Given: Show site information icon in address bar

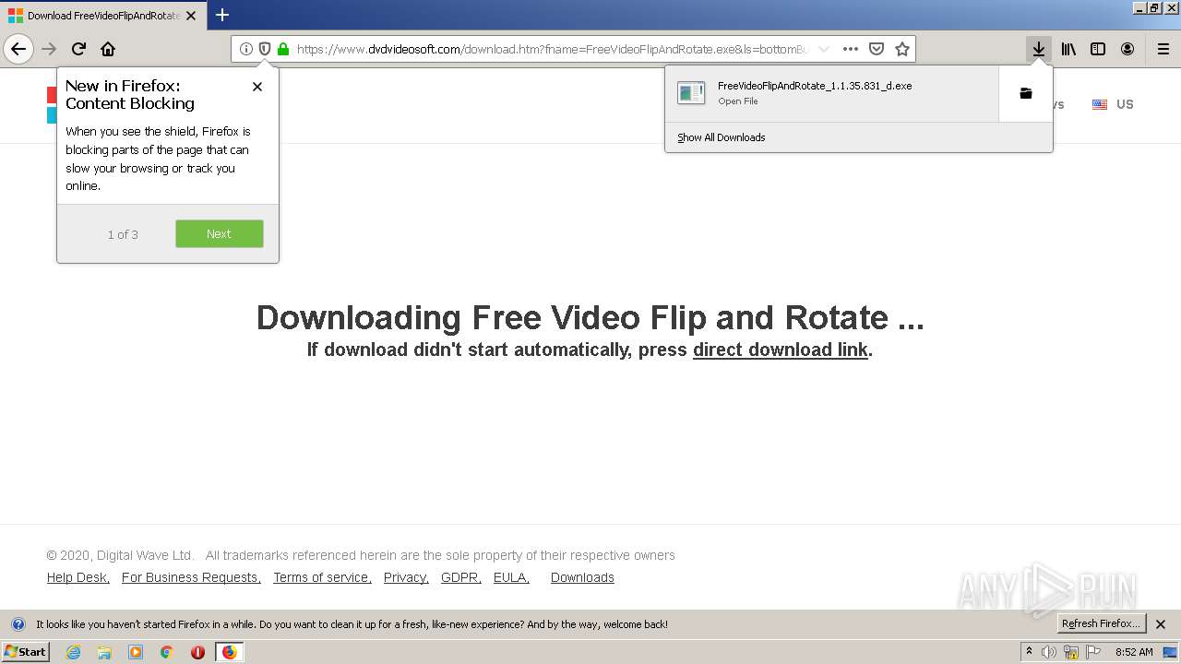Looking at the screenshot, I should [x=246, y=49].
